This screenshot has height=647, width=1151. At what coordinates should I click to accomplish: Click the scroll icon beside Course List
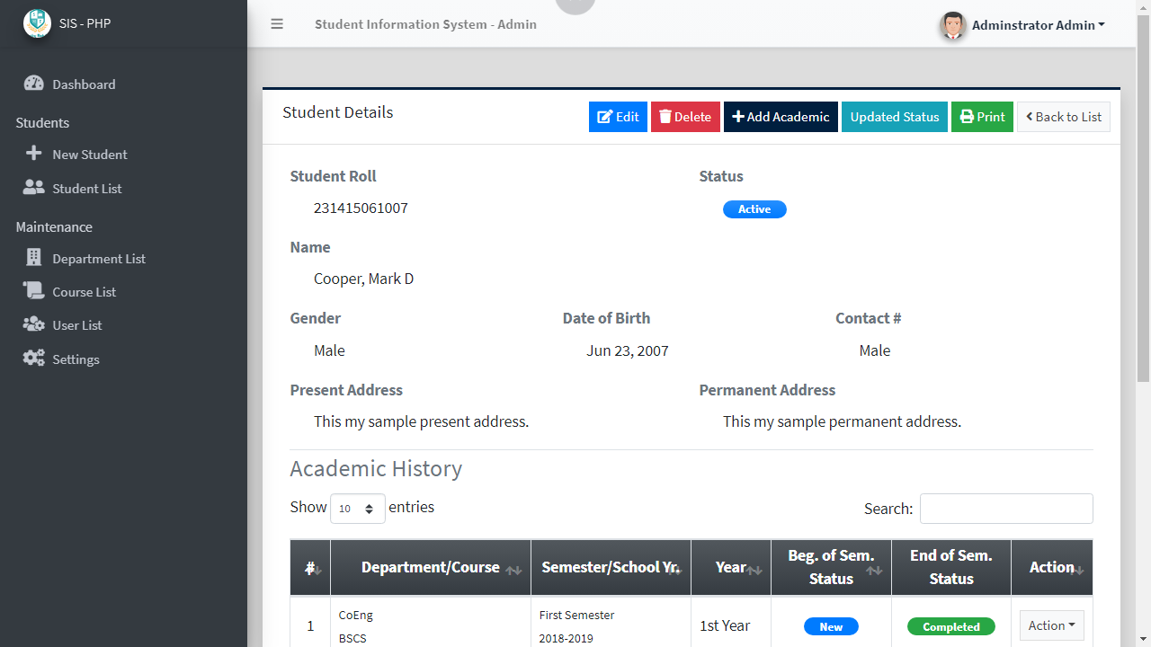[34, 291]
